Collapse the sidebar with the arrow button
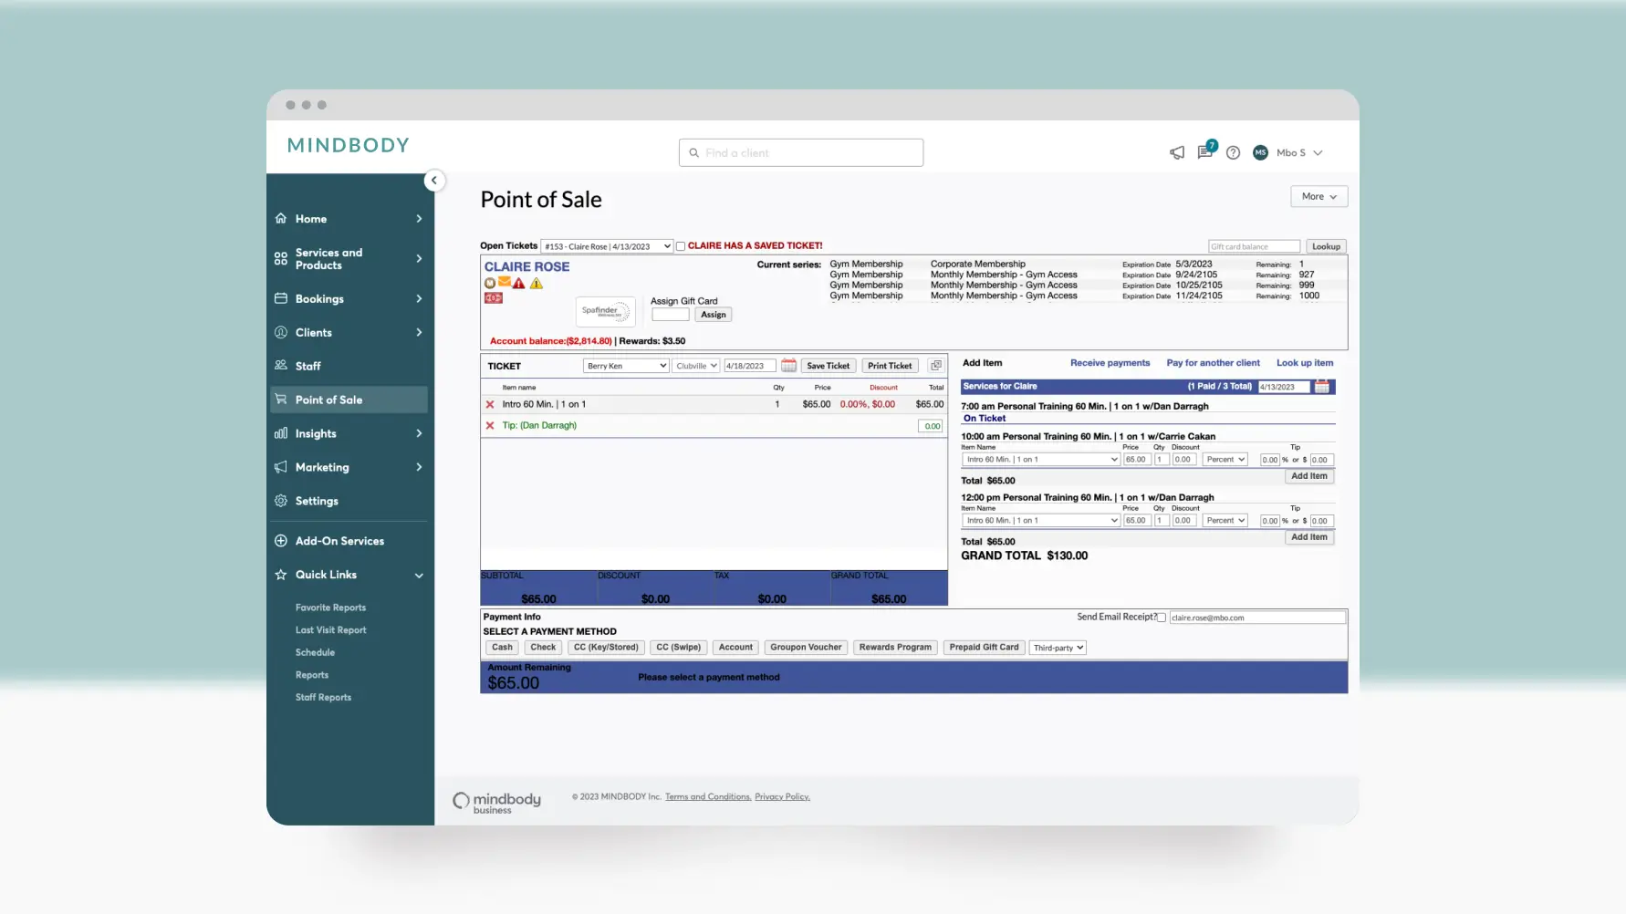Screen dimensions: 1626x914 pos(434,181)
